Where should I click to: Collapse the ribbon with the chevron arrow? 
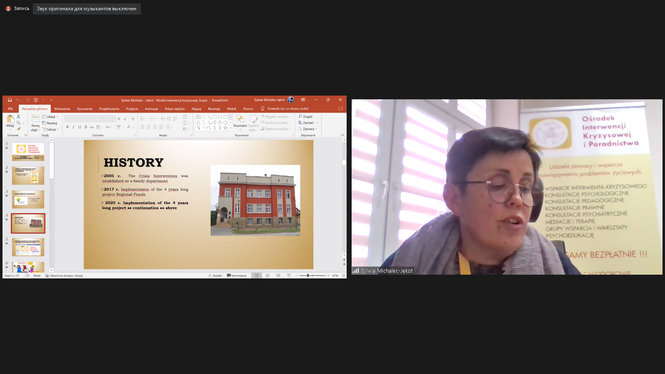point(342,135)
